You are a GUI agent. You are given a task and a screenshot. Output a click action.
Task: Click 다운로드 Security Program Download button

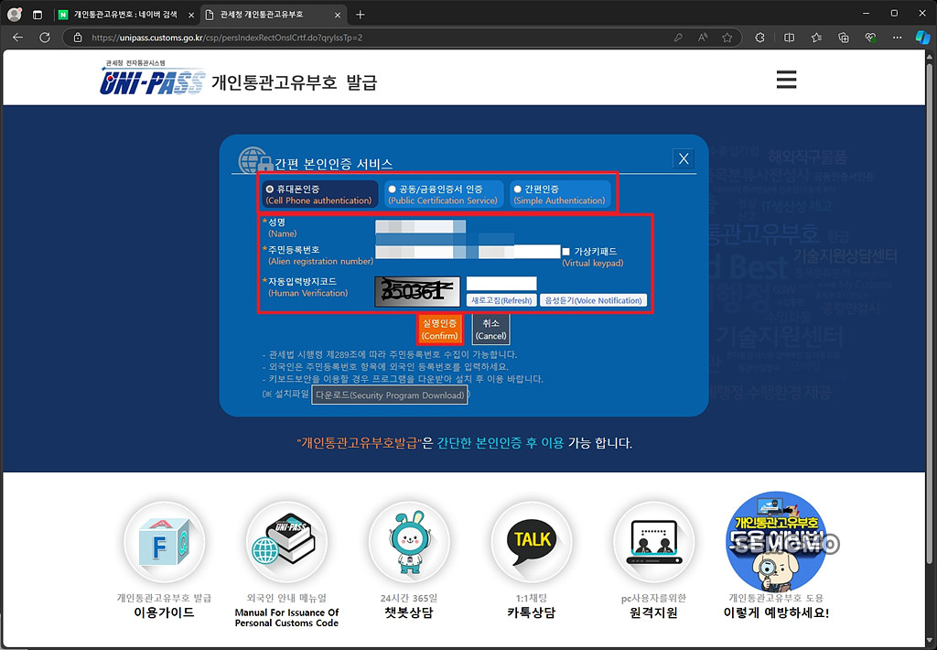click(390, 395)
